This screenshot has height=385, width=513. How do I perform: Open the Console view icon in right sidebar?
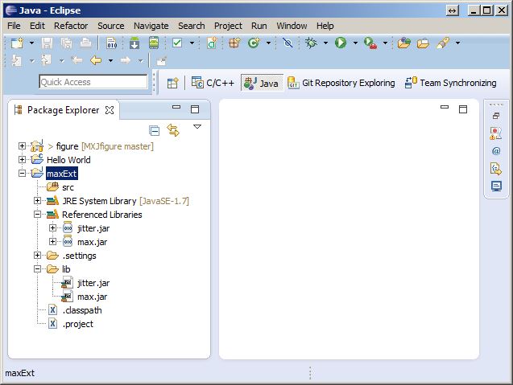496,186
